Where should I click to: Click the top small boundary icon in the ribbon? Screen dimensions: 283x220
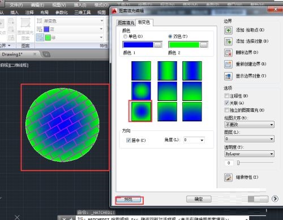[11, 21]
